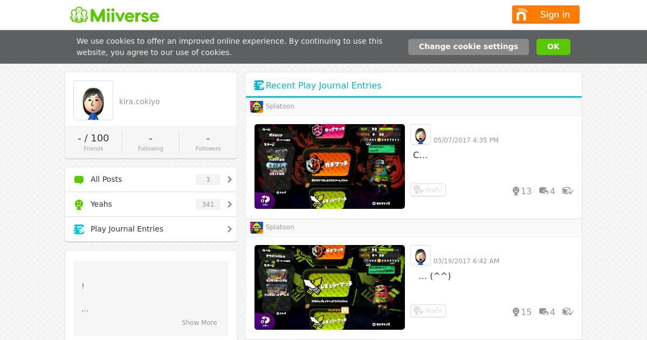The width and height of the screenshot is (647, 340).
Task: Open All Posts menu item
Action: click(151, 180)
